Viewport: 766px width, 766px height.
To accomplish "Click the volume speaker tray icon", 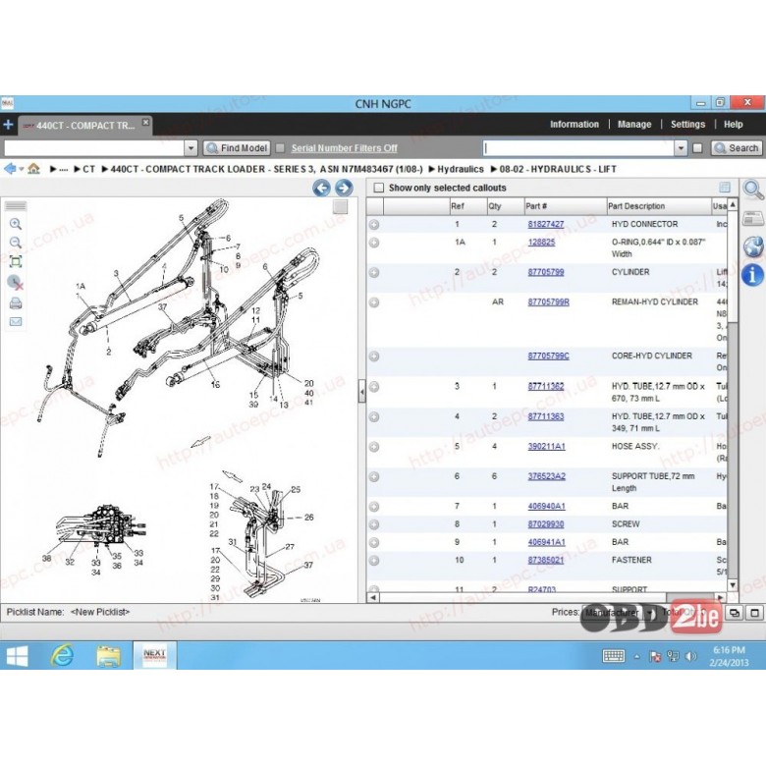I will (690, 657).
